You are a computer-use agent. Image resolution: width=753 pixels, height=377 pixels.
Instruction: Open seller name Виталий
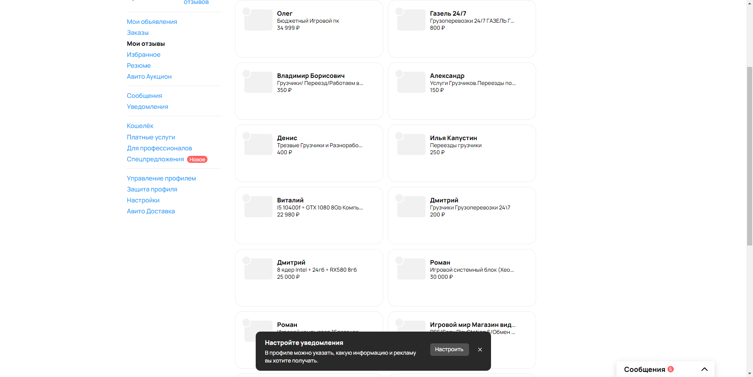290,200
